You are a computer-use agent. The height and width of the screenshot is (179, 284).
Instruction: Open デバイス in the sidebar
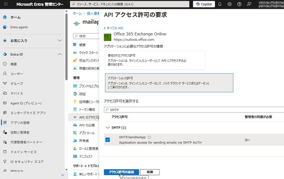(x=17, y=93)
